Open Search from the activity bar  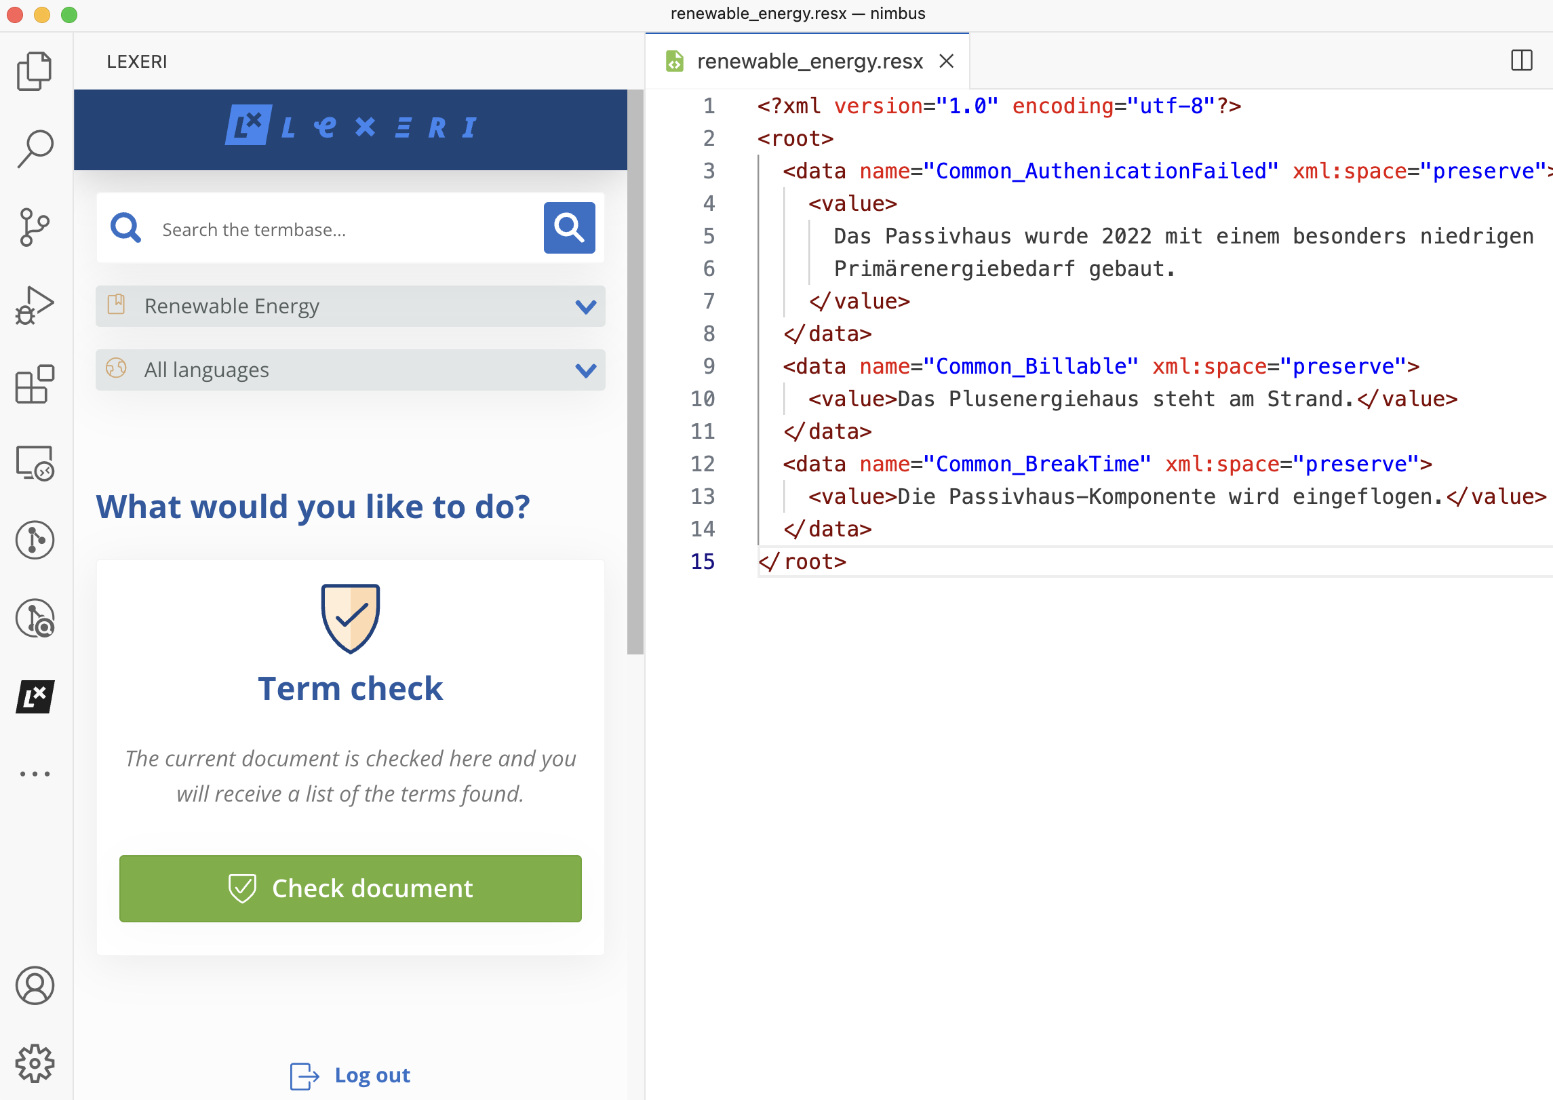(35, 148)
